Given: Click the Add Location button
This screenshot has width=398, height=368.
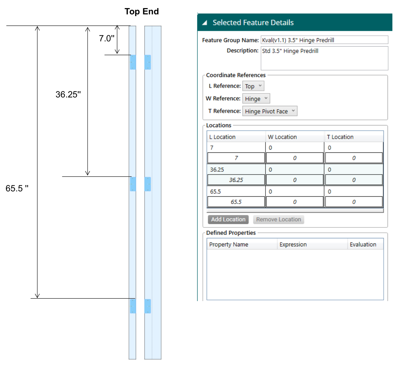Looking at the screenshot, I should click(x=228, y=219).
